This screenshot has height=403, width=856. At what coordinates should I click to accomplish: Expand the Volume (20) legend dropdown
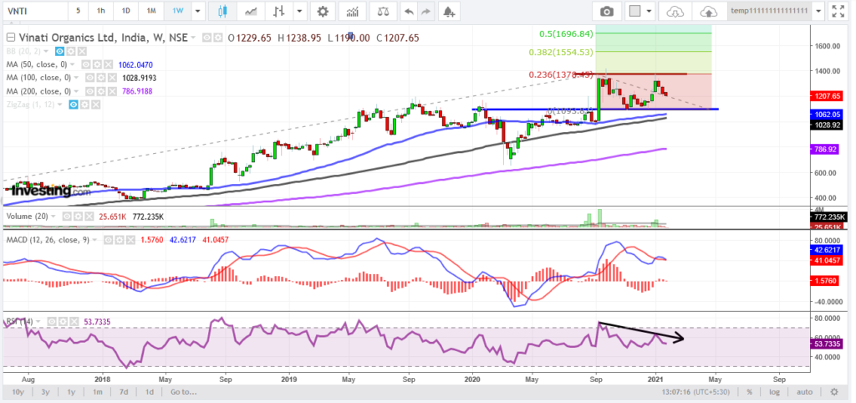pyautogui.click(x=53, y=217)
